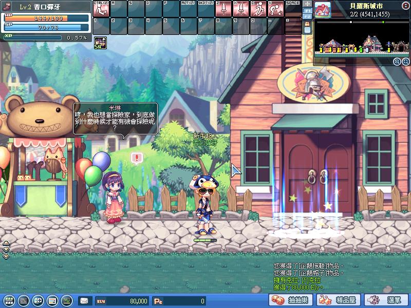
Task: Select the empty SHIFT(L) hotbar slot
Action: [x=206, y=9]
